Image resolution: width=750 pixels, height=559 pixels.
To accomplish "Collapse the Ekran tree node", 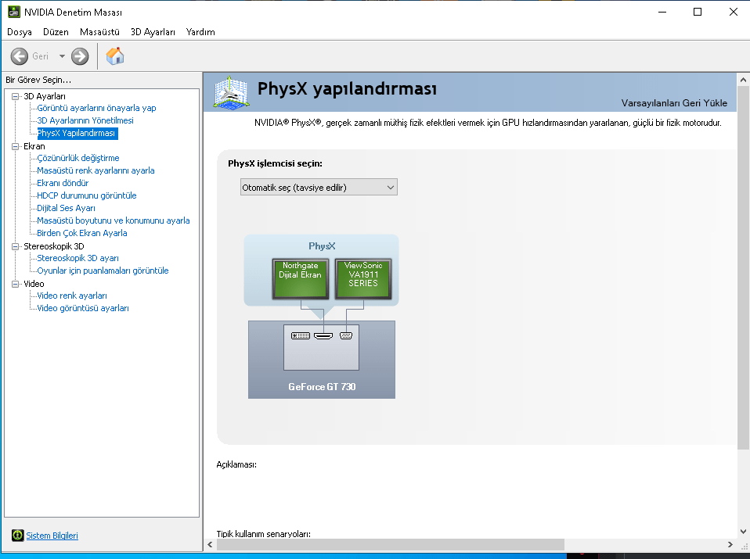I will pyautogui.click(x=16, y=147).
